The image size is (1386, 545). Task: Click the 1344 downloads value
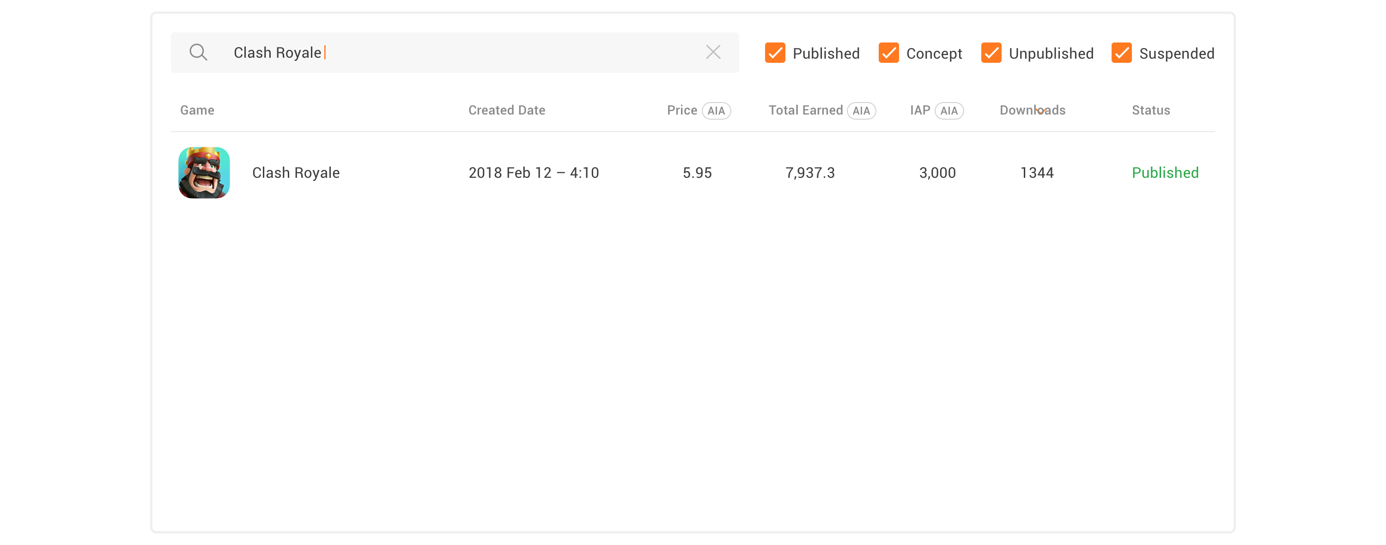pos(1036,173)
